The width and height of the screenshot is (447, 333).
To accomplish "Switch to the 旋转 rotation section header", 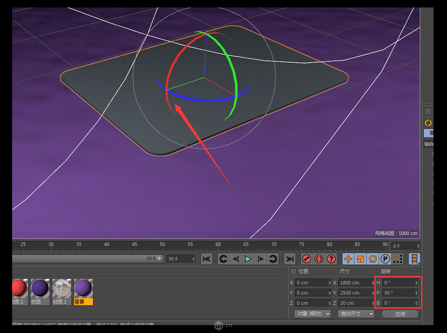I will [386, 271].
